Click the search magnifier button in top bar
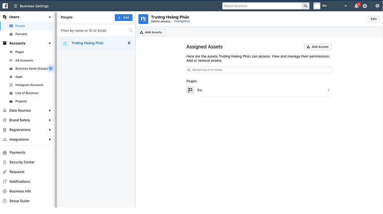Image resolution: width=383 pixels, height=214 pixels. pos(305,6)
